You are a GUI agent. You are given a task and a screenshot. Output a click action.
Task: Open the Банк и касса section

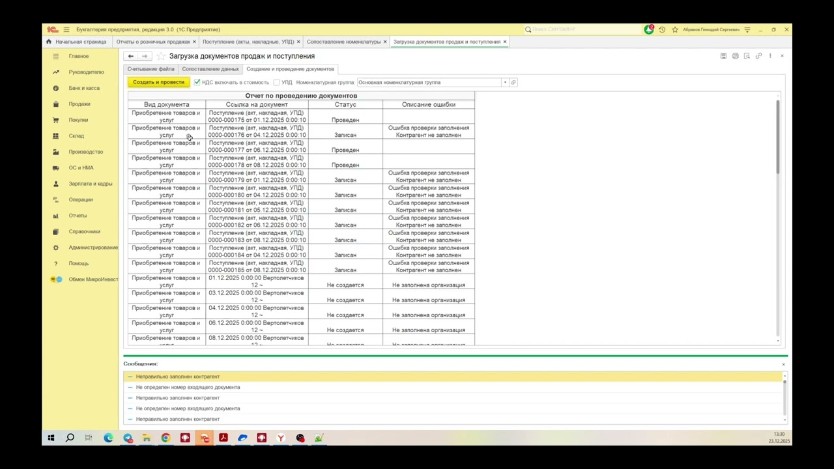[x=84, y=88]
